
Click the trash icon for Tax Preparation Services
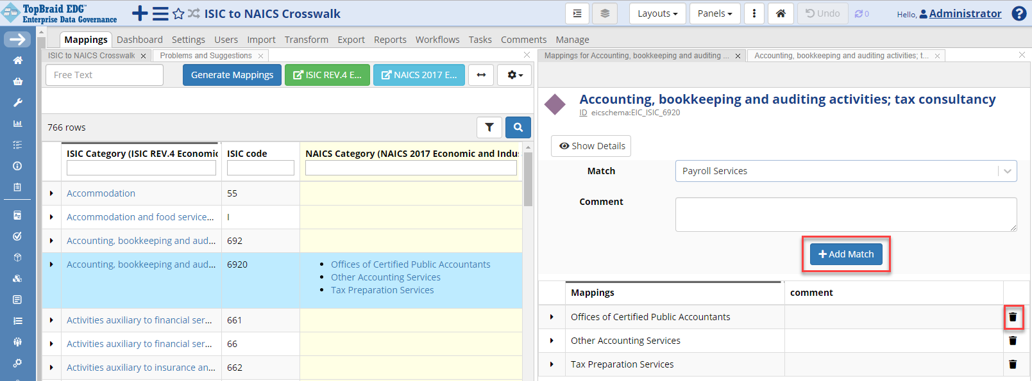point(1013,364)
